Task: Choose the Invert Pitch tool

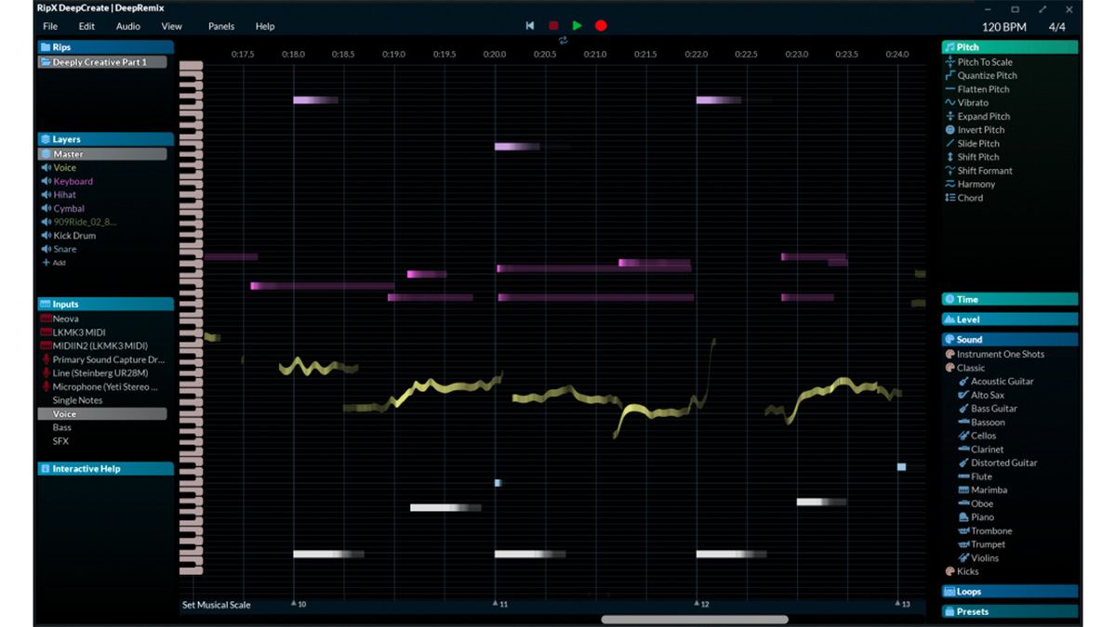Action: (x=981, y=129)
